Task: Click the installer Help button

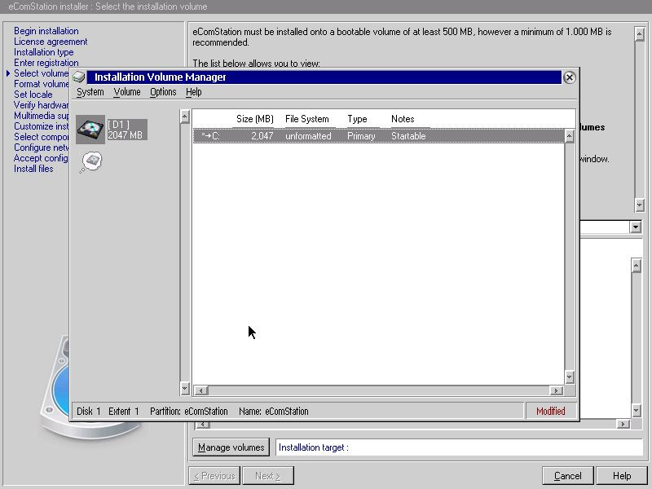Action: (622, 476)
